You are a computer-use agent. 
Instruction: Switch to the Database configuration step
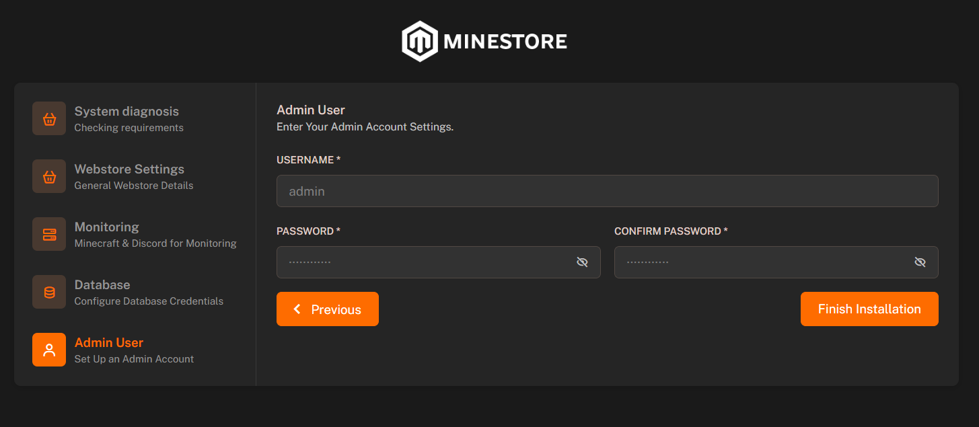click(102, 292)
